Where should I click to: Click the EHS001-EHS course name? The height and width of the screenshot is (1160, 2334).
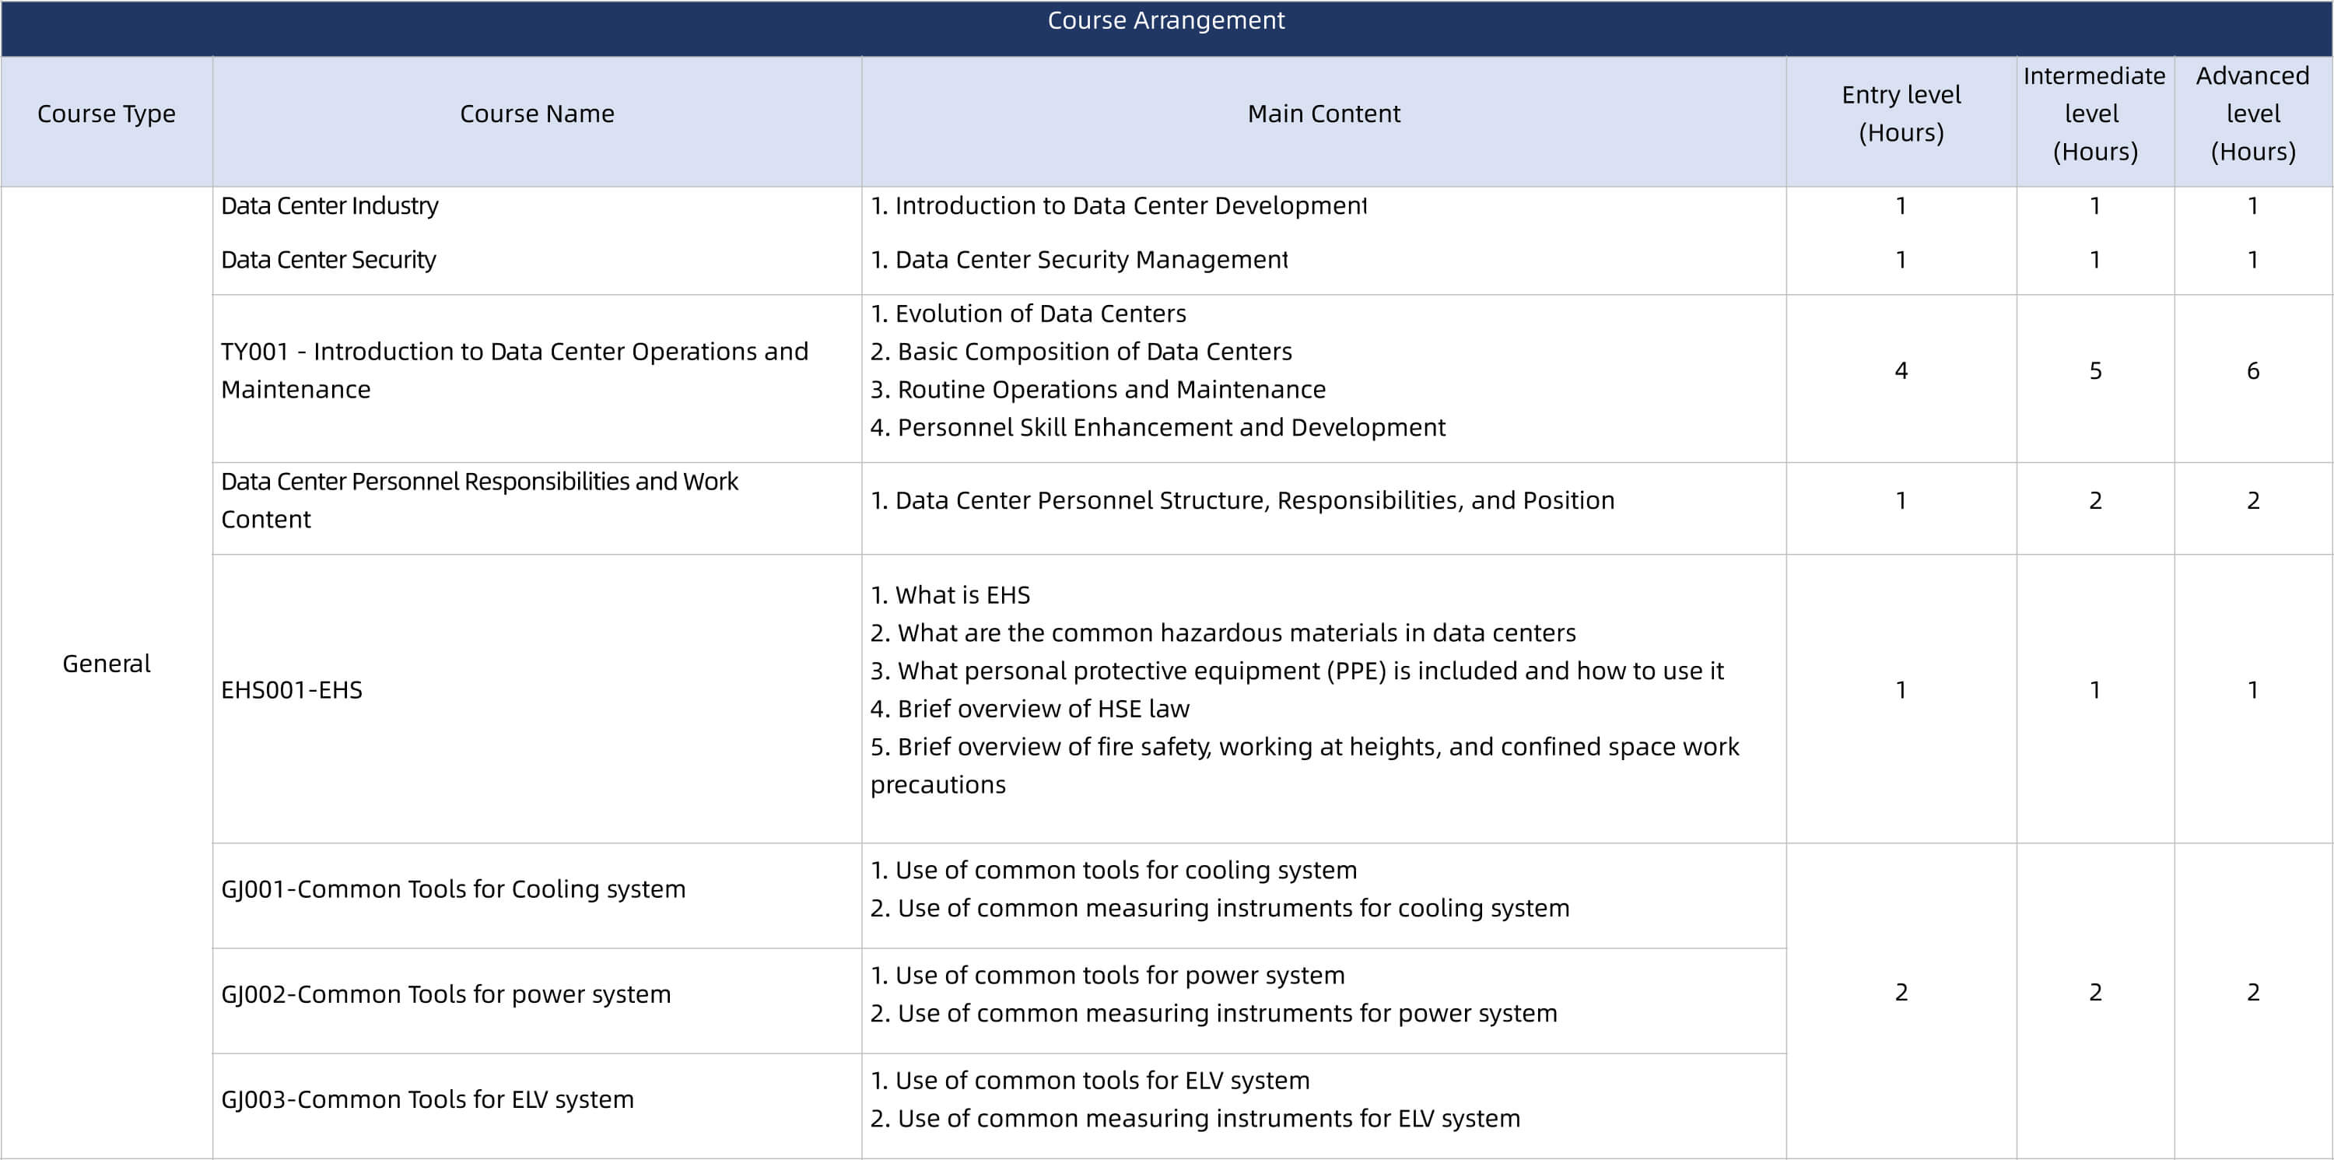pyautogui.click(x=292, y=691)
